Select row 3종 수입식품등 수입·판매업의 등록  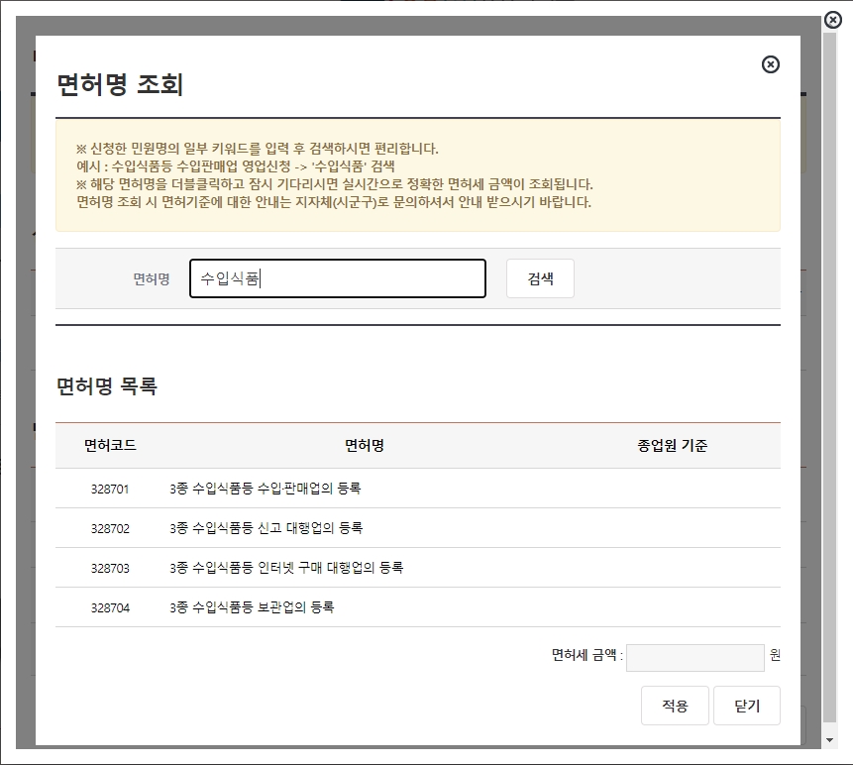point(418,489)
